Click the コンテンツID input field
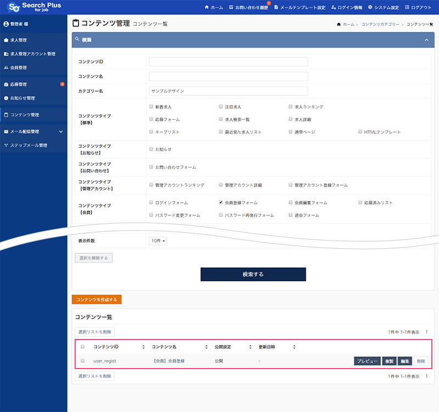Screen dimensions: 439x412 [x=228, y=62]
